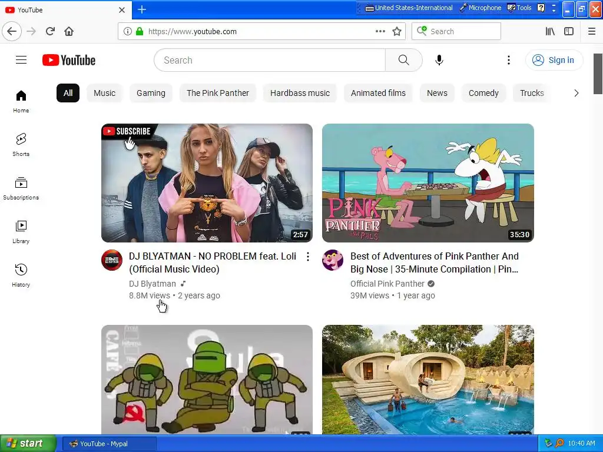603x452 pixels.
Task: Click United States-International keyboard layout
Action: point(409,8)
